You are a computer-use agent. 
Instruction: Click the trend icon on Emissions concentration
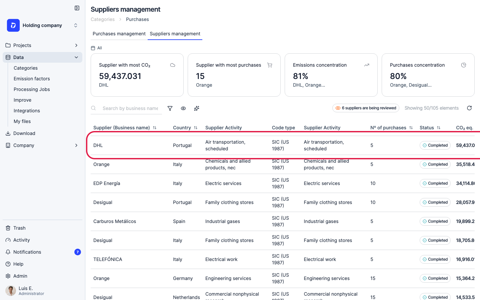367,65
